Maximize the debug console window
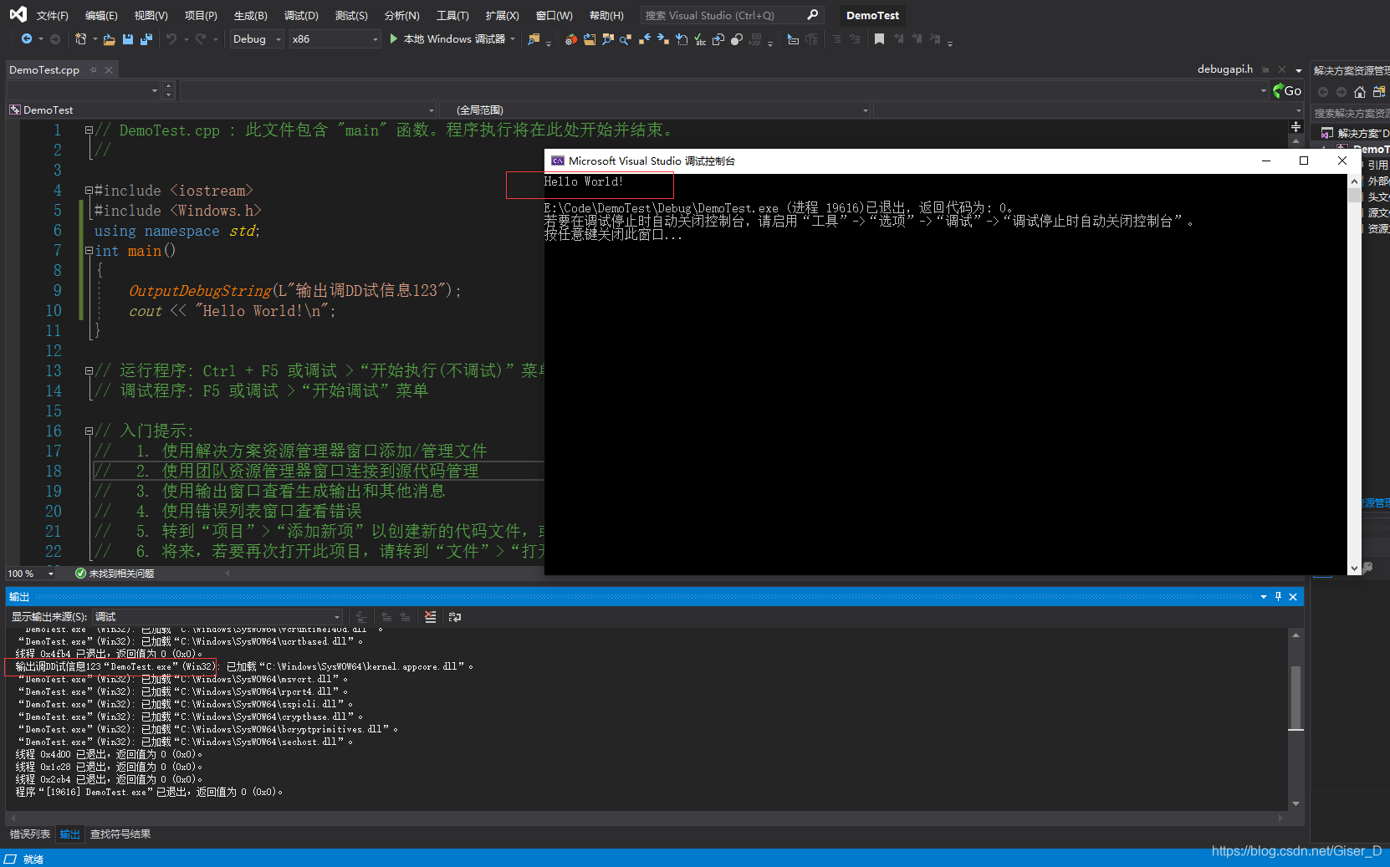This screenshot has height=867, width=1390. tap(1304, 161)
